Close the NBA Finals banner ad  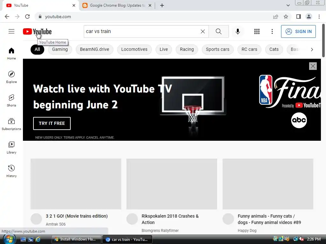pos(313,66)
